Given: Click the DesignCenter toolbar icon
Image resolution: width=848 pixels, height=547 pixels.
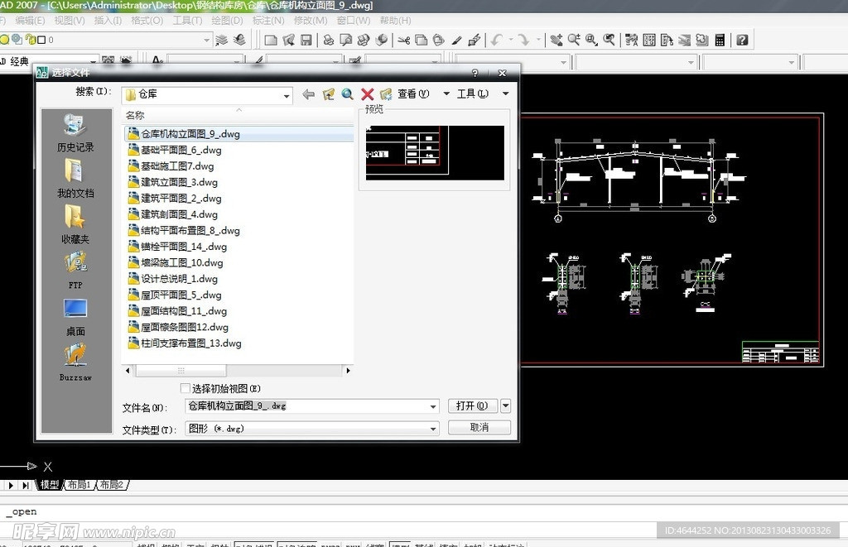Looking at the screenshot, I should point(649,40).
